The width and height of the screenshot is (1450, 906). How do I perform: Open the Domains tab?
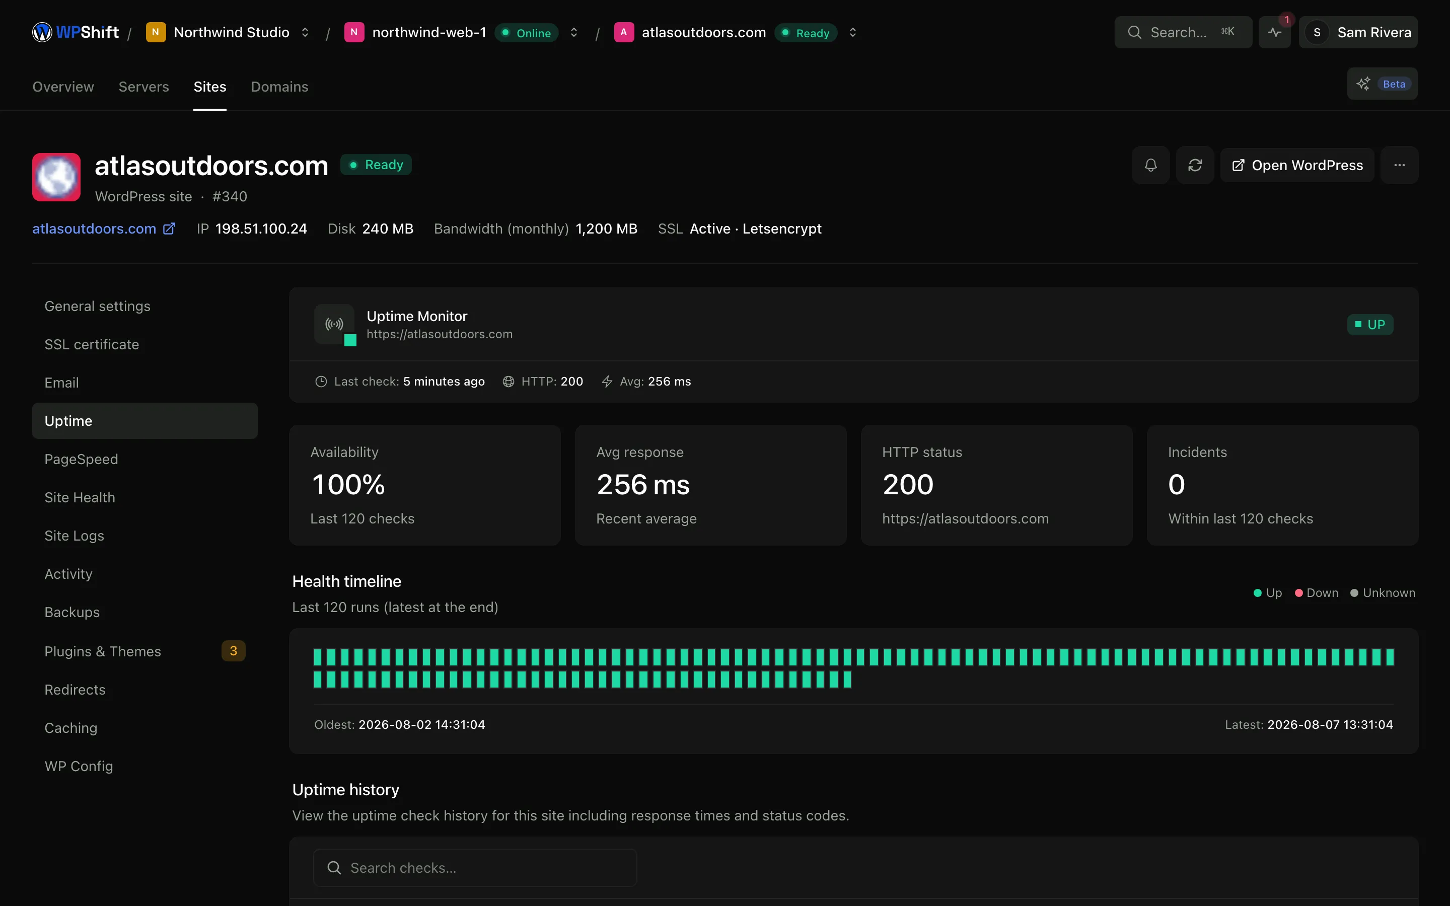pos(279,87)
